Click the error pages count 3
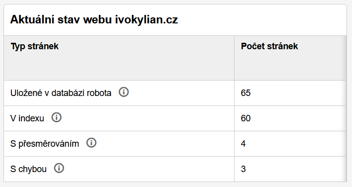The image size is (352, 187). coord(243,169)
